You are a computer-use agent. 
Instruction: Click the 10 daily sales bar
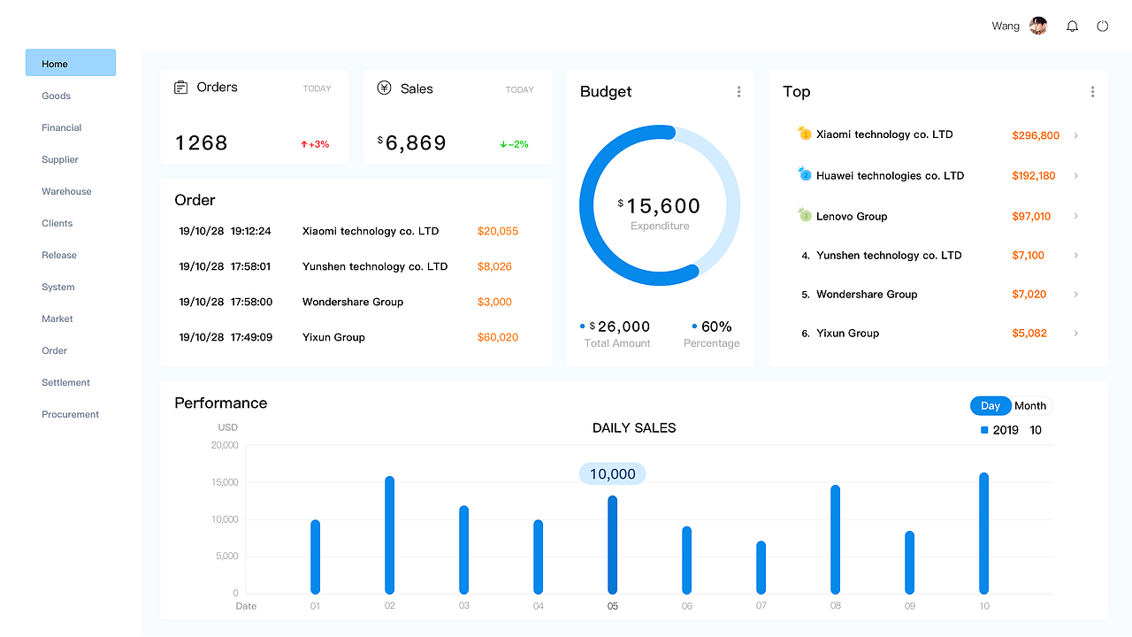point(983,533)
